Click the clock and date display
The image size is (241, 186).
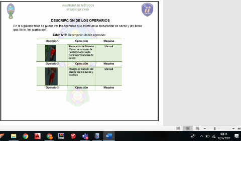(x=224, y=136)
